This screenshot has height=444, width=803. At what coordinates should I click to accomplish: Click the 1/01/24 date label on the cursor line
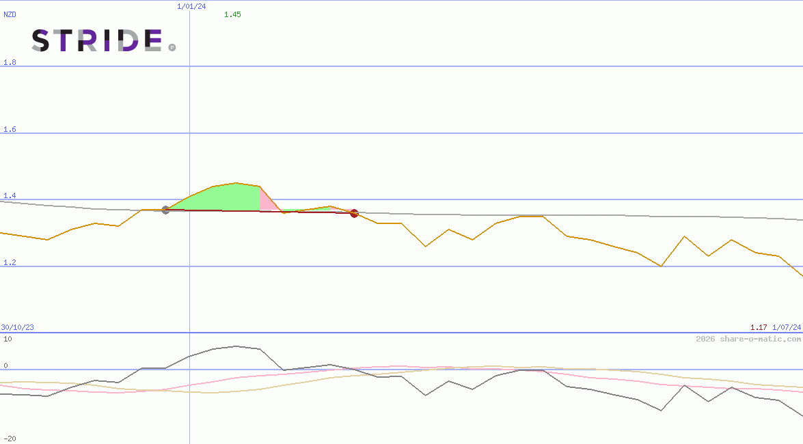pos(191,6)
